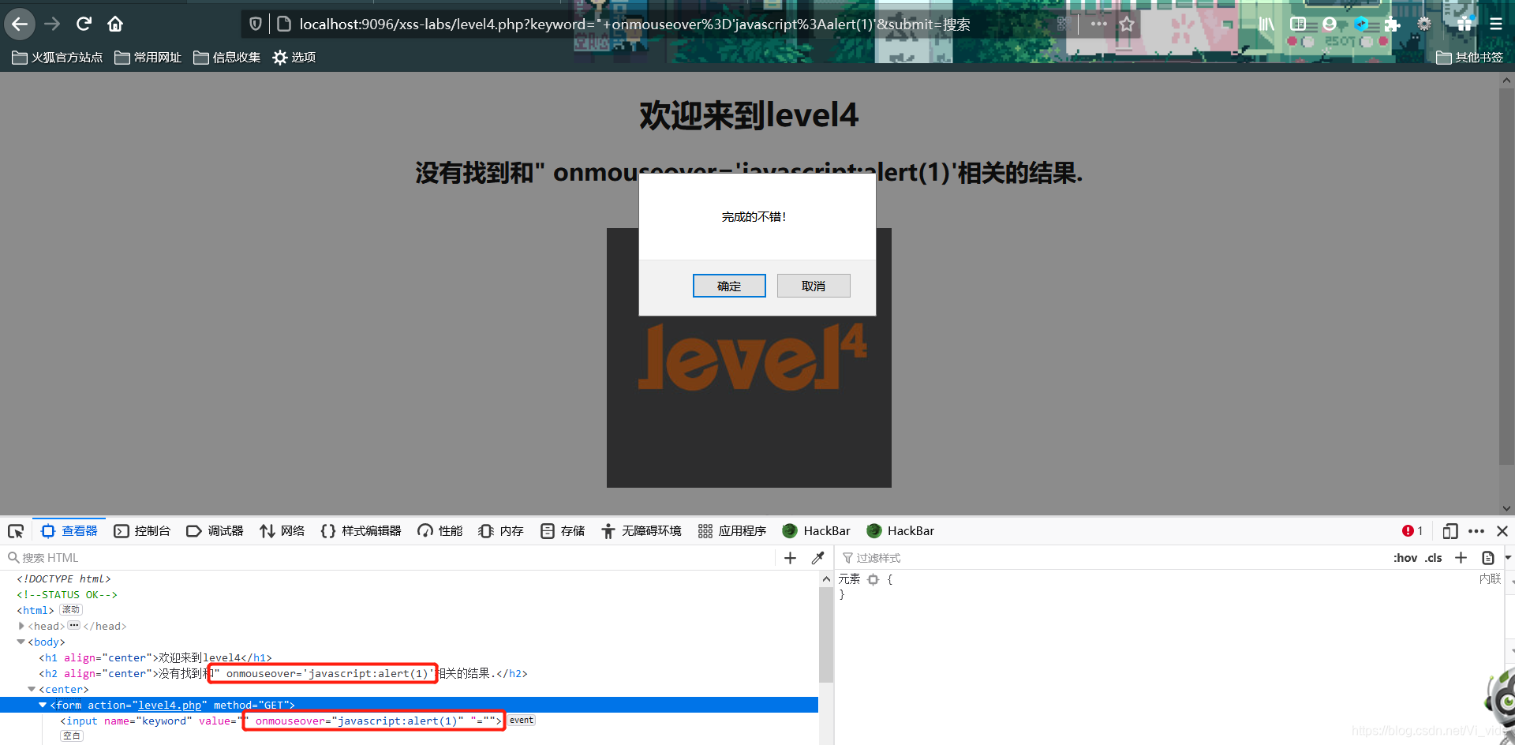Viewport: 1515px width, 745px height.
Task: Open devtools three-dot options menu
Action: point(1476,531)
